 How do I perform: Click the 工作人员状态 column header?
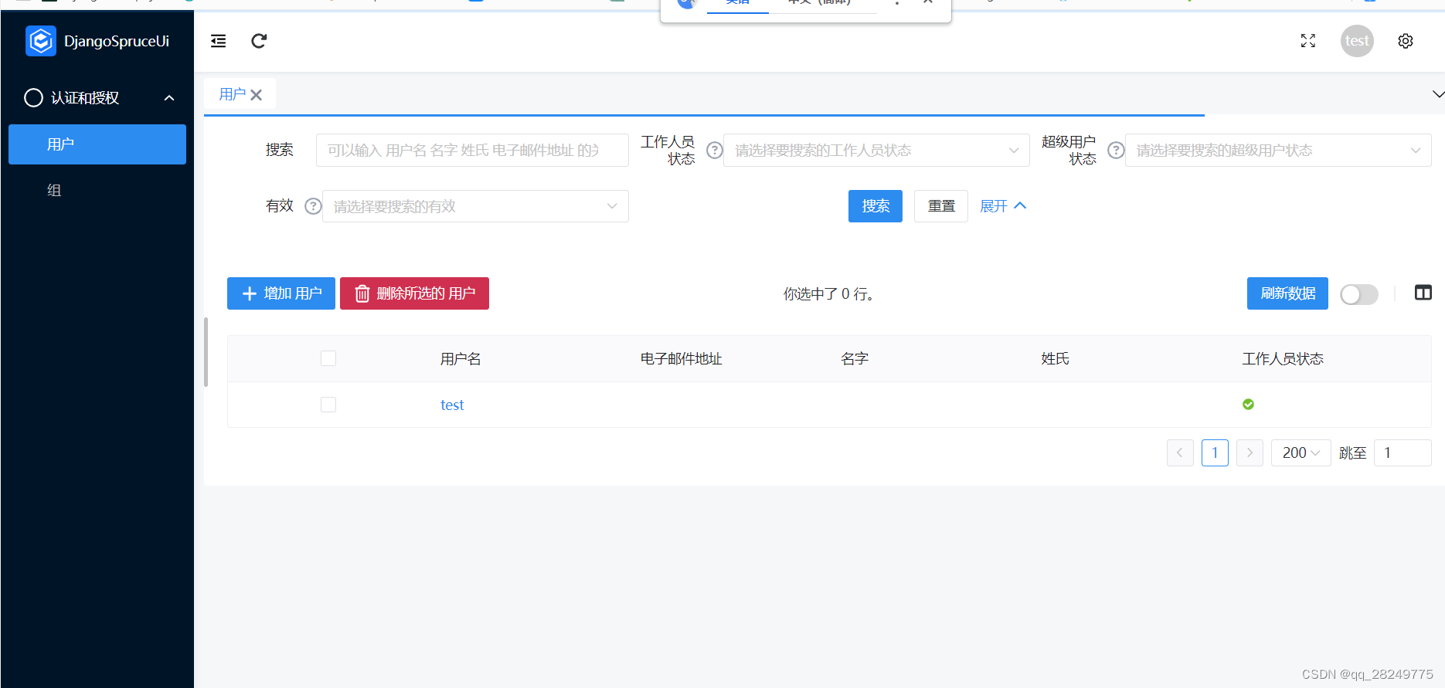1283,358
